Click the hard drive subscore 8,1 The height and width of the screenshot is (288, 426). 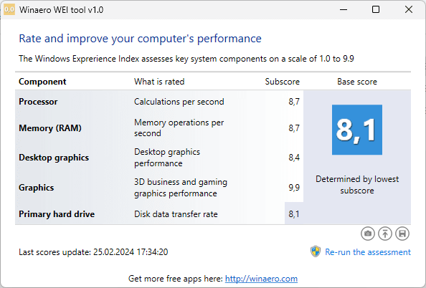(294, 214)
